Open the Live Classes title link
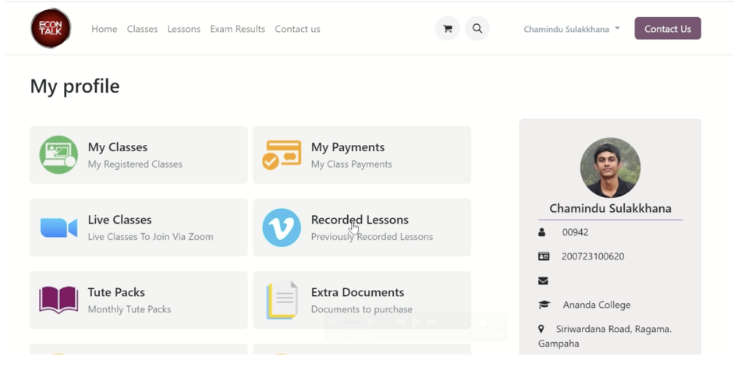The height and width of the screenshot is (367, 734). [x=119, y=220]
